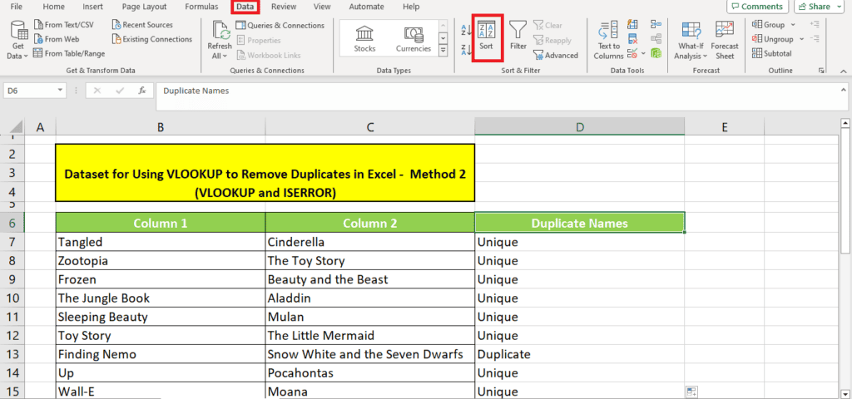This screenshot has width=852, height=399.
Task: Click the Refresh All button
Action: (x=220, y=40)
